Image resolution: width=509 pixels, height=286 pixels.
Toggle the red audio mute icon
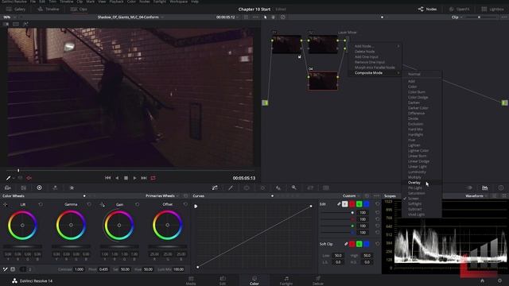coord(29,178)
